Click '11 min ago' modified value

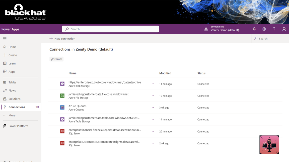tap(166, 84)
